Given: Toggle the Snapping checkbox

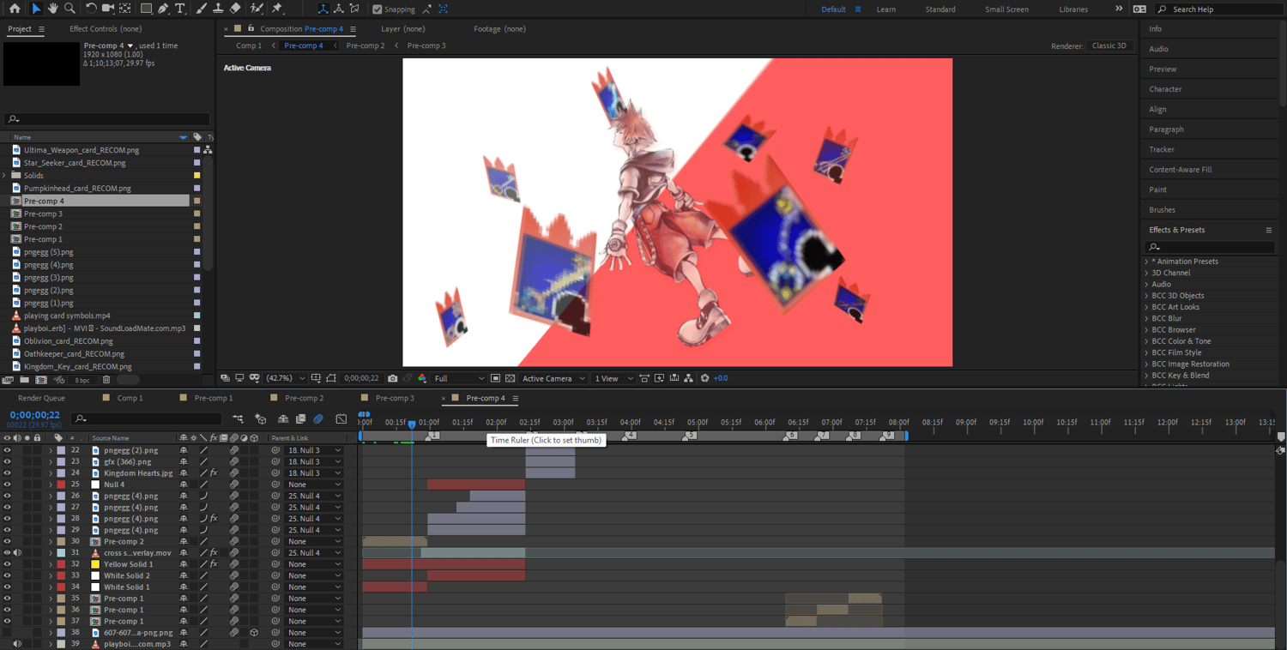Looking at the screenshot, I should click(378, 9).
